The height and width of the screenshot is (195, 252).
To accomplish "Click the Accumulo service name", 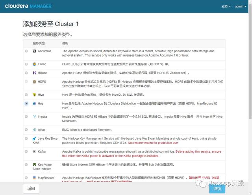I will coord(44,51).
